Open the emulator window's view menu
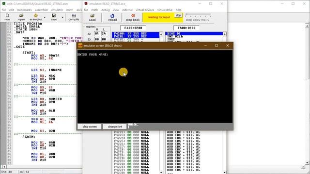The width and height of the screenshot is (310, 174). click(116, 10)
